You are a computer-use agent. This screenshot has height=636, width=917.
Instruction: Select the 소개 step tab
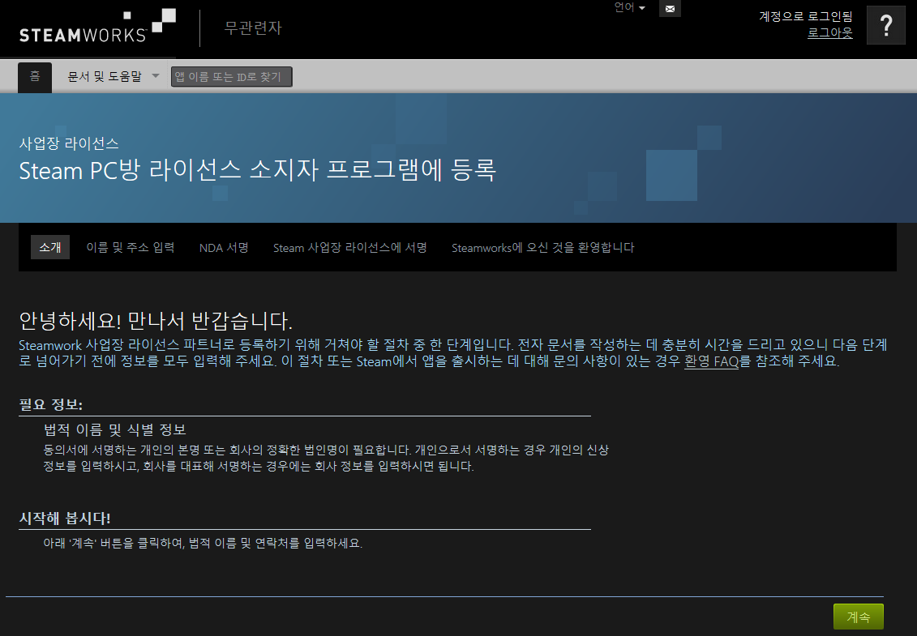(x=49, y=247)
